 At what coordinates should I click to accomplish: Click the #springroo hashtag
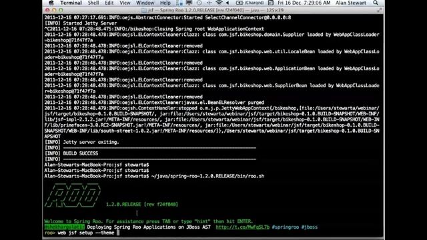pyautogui.click(x=285, y=227)
